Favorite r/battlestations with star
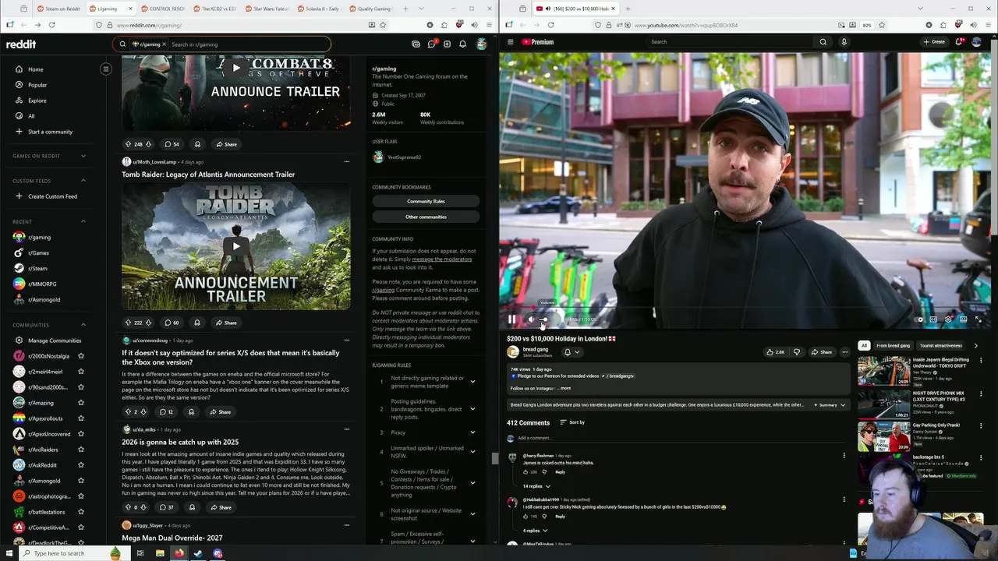Screen dimensions: 998x561 [81, 512]
